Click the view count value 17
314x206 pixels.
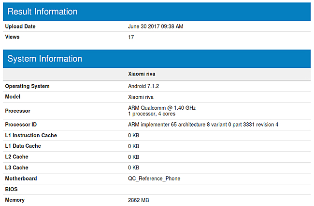pyautogui.click(x=131, y=37)
